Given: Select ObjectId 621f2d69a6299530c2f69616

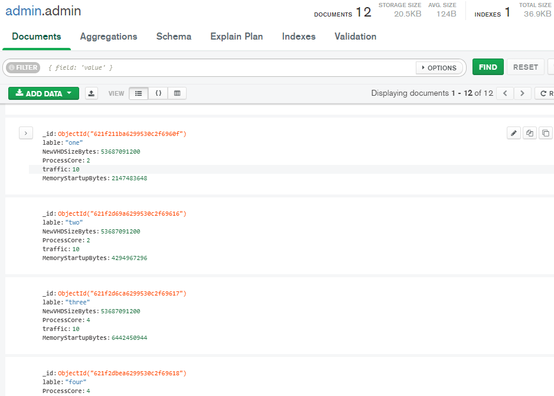Looking at the screenshot, I should [122, 213].
